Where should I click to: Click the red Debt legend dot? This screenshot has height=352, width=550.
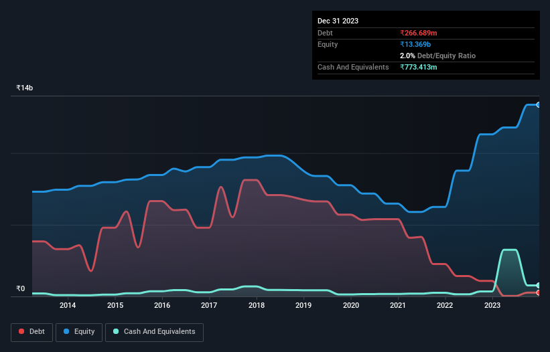21,331
